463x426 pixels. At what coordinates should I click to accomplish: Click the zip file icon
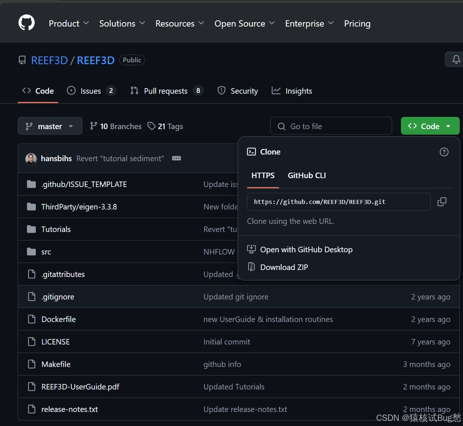[x=251, y=267]
